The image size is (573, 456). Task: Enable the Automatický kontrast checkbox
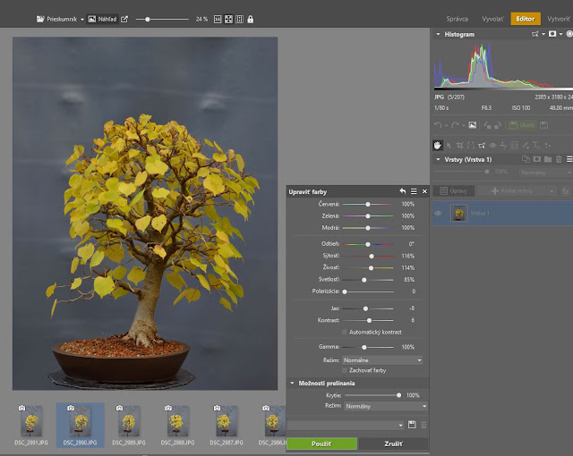(x=344, y=332)
